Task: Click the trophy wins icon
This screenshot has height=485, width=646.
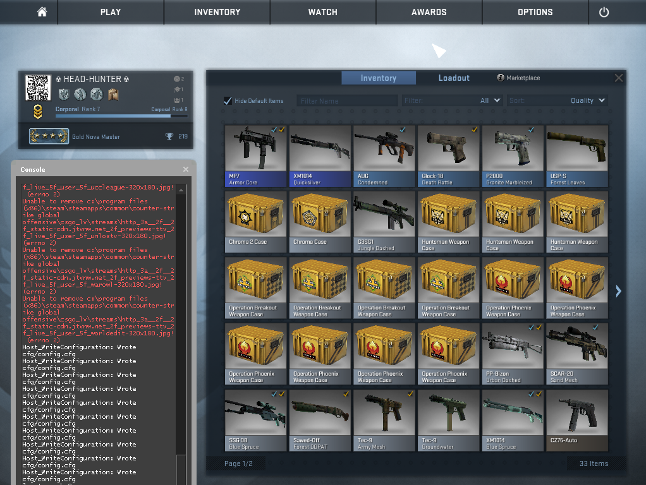Action: click(x=169, y=136)
